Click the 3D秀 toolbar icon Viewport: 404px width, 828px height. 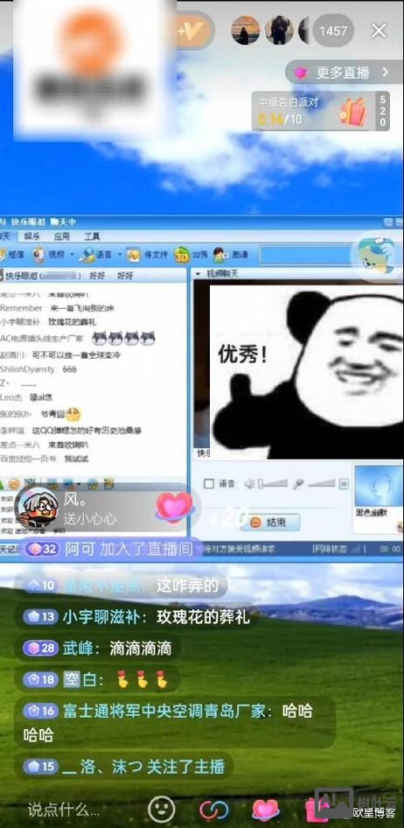click(x=191, y=255)
